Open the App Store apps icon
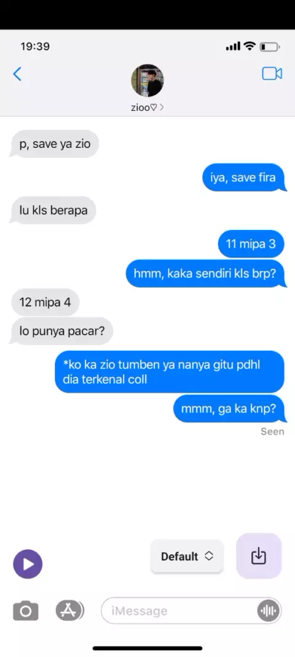 click(69, 611)
